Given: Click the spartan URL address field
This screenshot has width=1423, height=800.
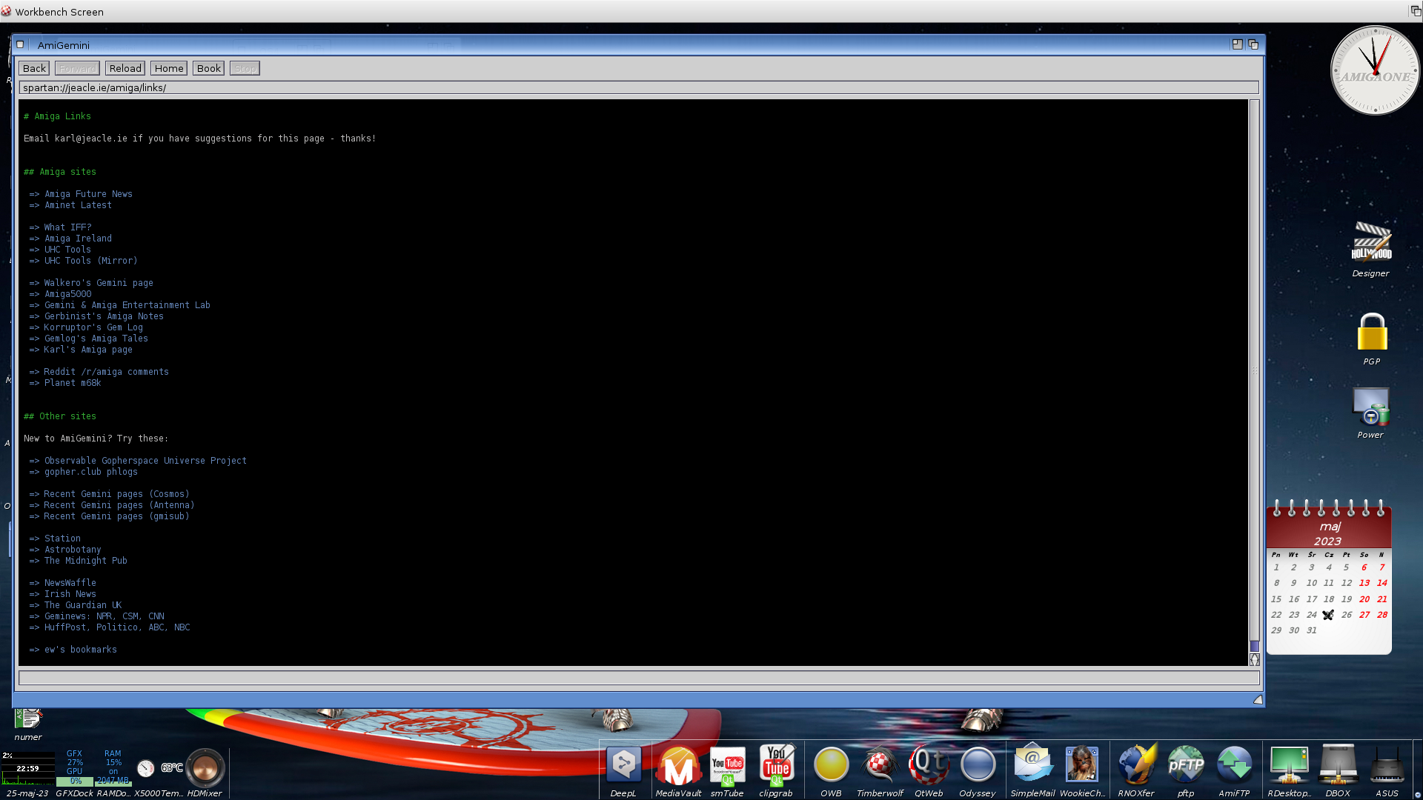Looking at the screenshot, I should 639,87.
